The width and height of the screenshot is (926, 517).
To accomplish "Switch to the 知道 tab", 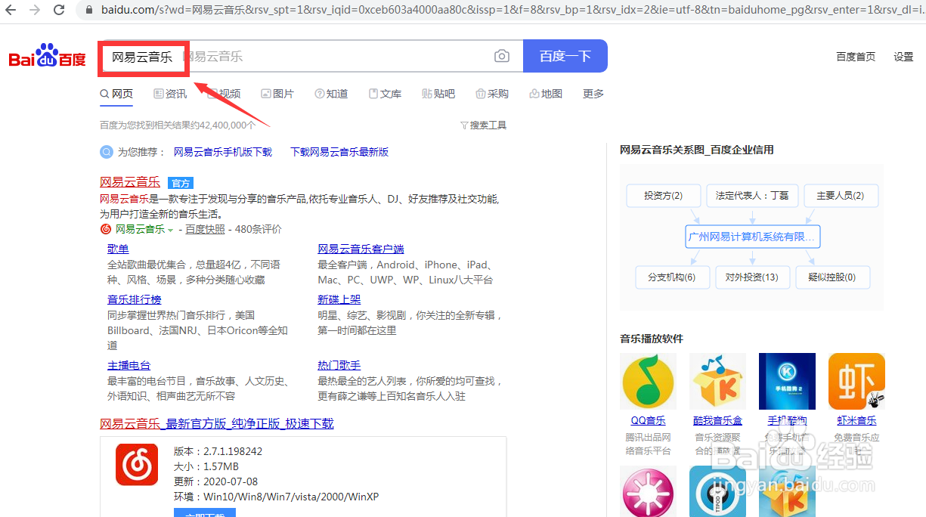I will point(331,94).
